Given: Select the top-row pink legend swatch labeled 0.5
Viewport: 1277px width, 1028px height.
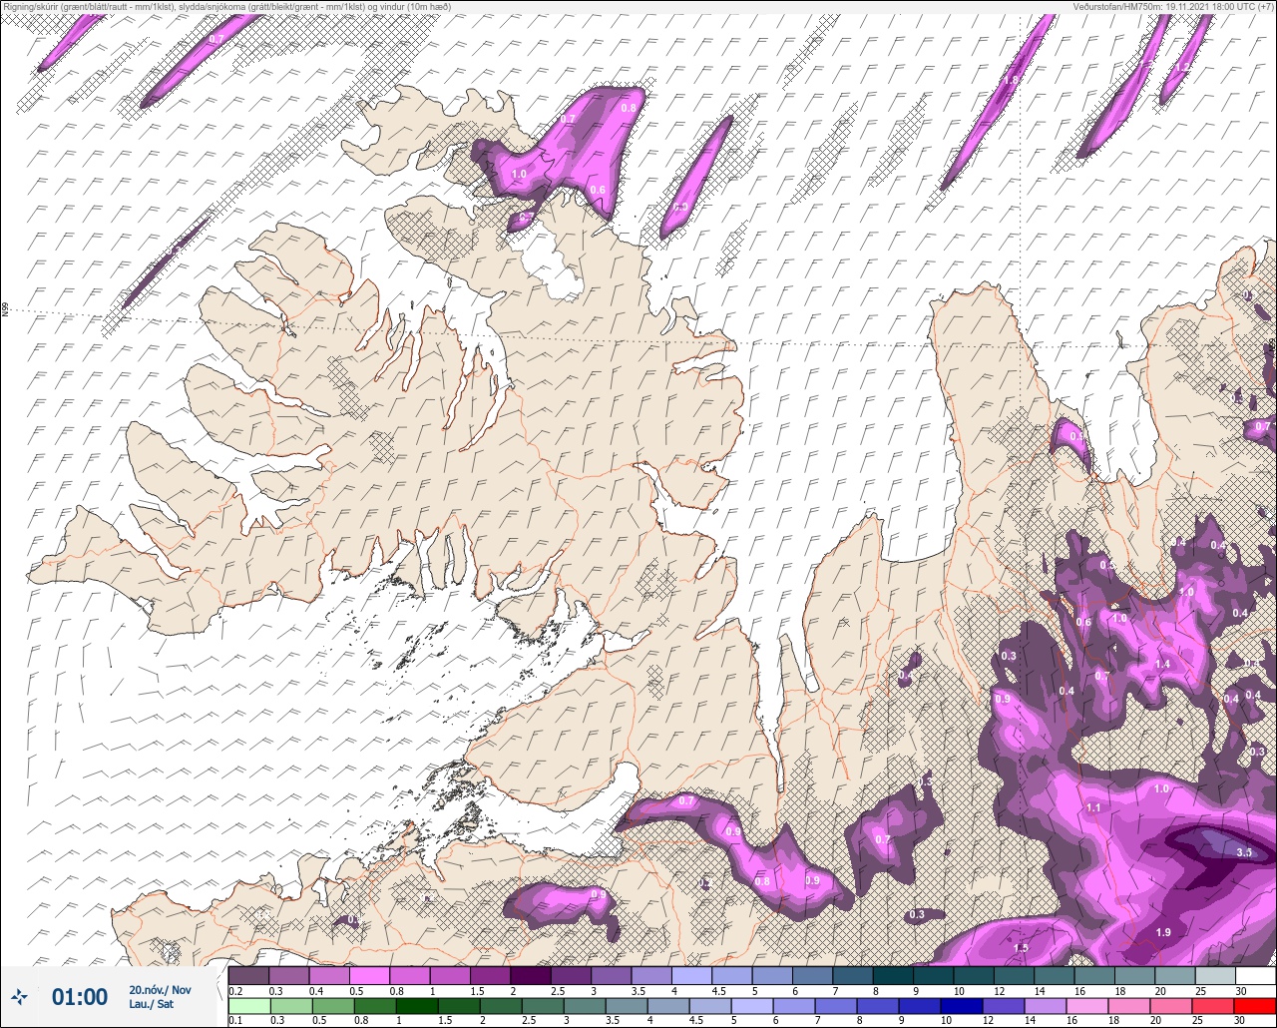Looking at the screenshot, I should (x=369, y=975).
